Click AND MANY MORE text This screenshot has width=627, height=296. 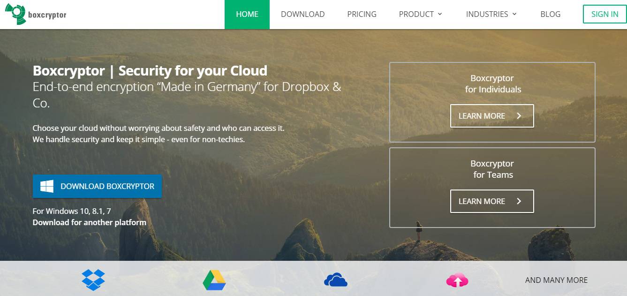pos(556,280)
